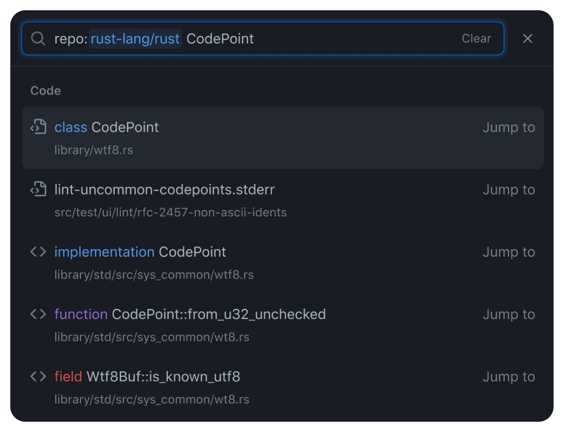Click the X icon to close search

coord(527,39)
